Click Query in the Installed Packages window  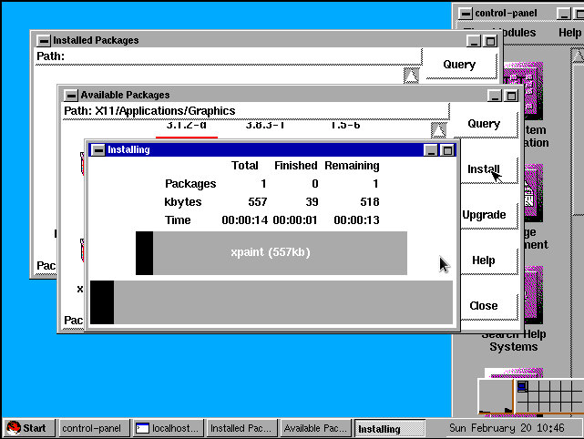coord(459,65)
